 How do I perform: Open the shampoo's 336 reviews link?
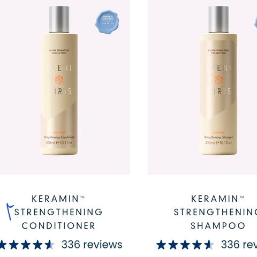239,245
